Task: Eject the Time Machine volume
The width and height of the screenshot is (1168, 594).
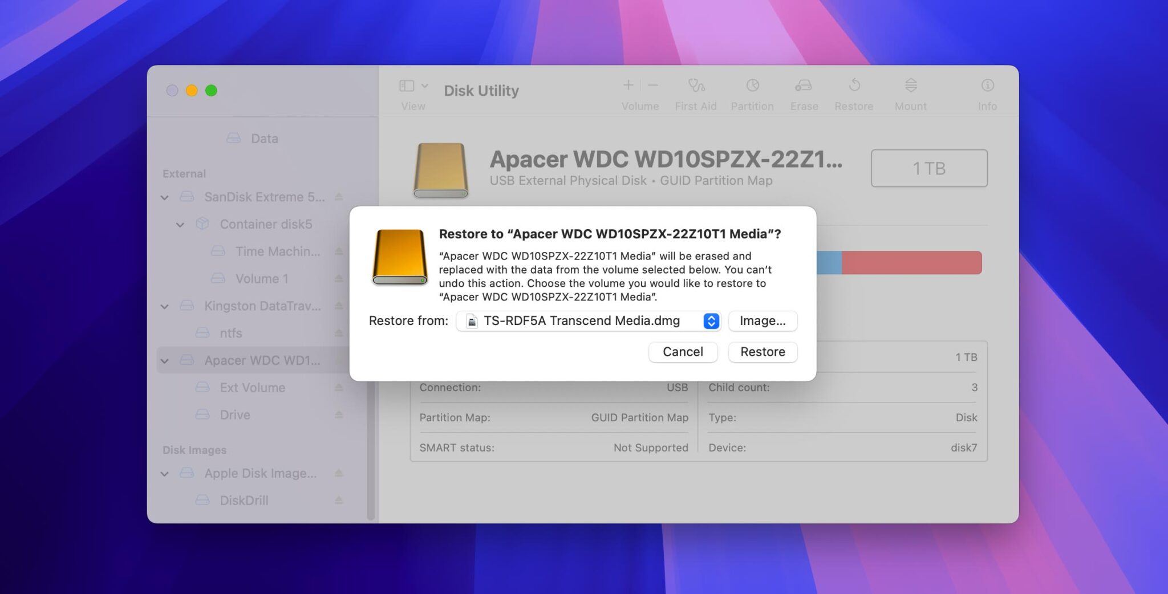Action: [339, 251]
